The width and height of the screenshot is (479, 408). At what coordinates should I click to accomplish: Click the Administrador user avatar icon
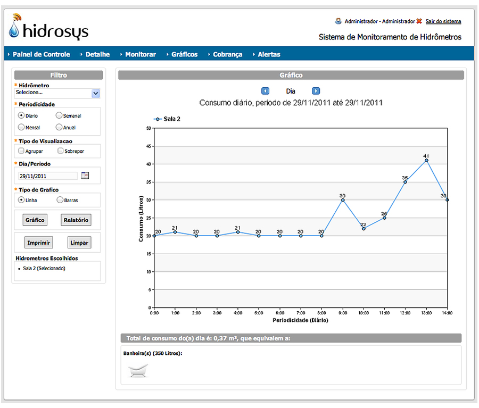coord(338,21)
